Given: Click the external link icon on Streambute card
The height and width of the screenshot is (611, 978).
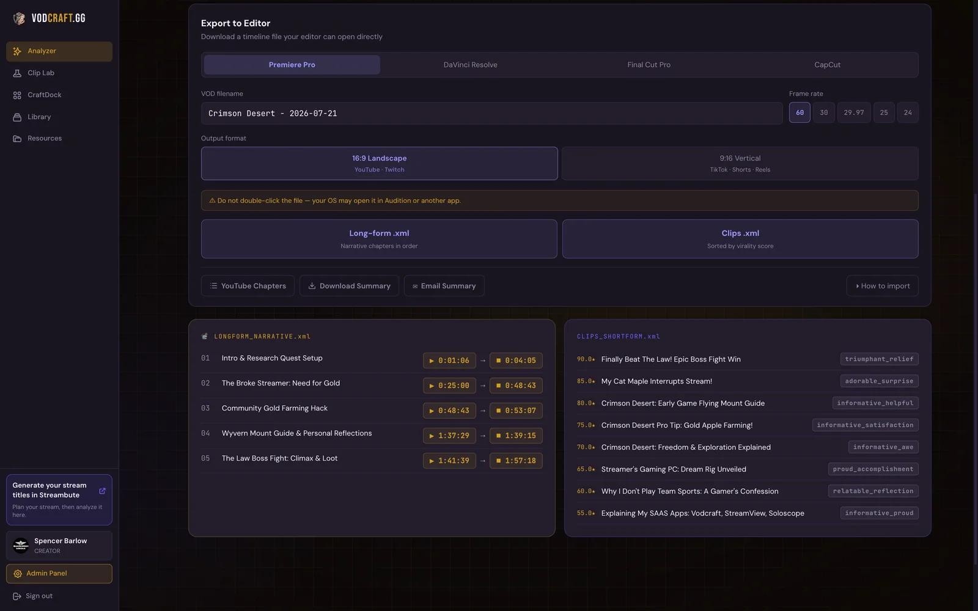Looking at the screenshot, I should click(102, 491).
